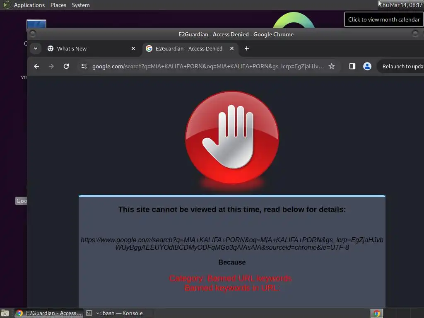Image resolution: width=424 pixels, height=318 pixels.
Task: Click the computer desktop icon behind Chrome
Action: (36, 24)
